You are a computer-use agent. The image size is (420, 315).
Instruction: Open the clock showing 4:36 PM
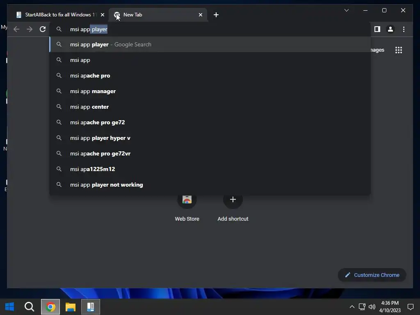click(390, 307)
